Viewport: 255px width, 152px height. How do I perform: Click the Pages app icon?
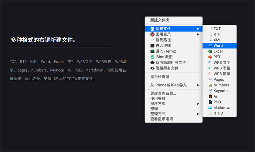[210, 79]
